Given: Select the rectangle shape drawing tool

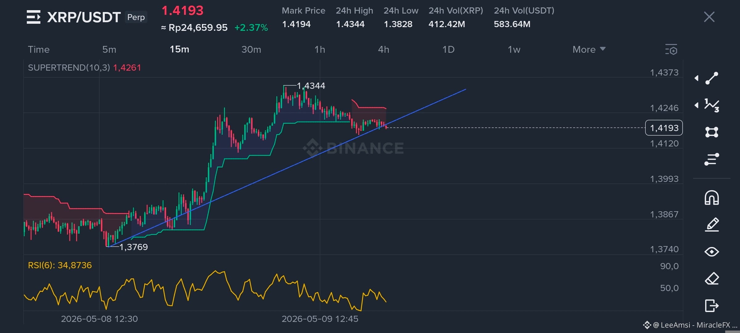Looking at the screenshot, I should 712,132.
